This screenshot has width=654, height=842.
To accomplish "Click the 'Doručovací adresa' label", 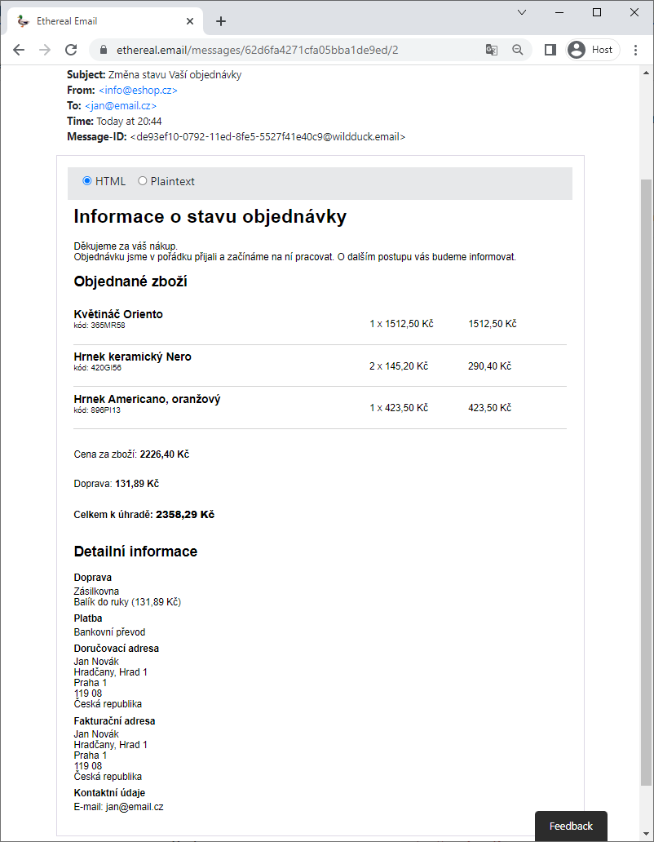I will tap(117, 648).
